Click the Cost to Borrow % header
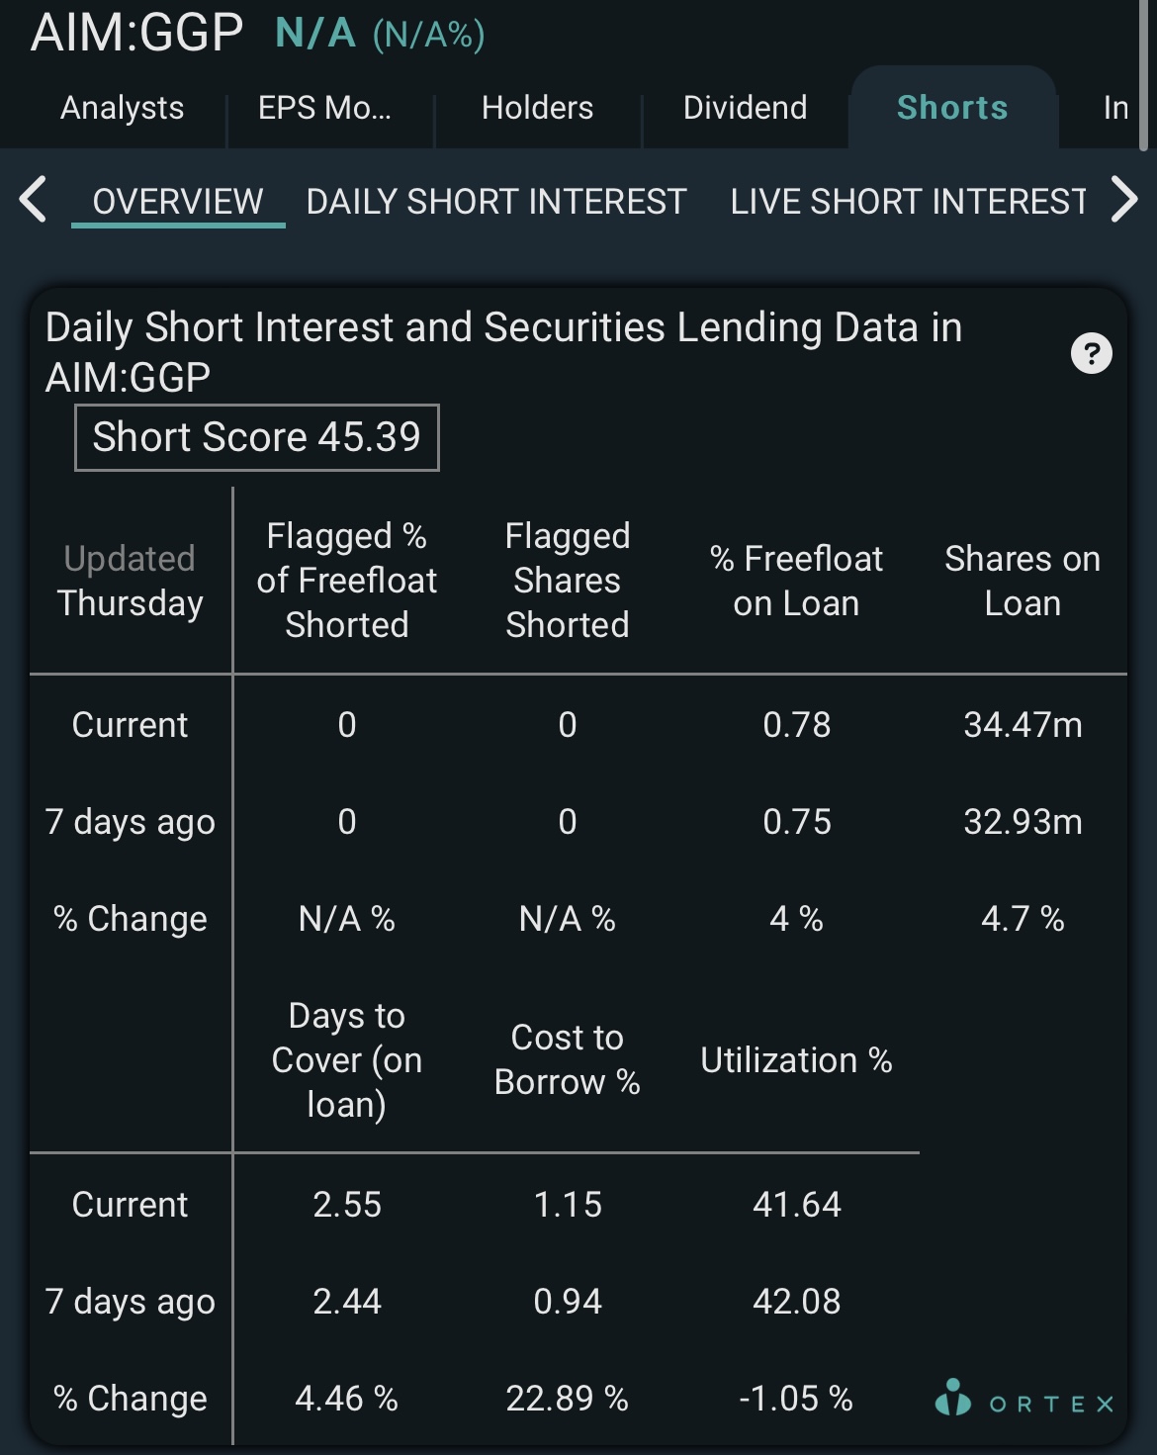Screen dimensions: 1157x1455 point(567,1059)
